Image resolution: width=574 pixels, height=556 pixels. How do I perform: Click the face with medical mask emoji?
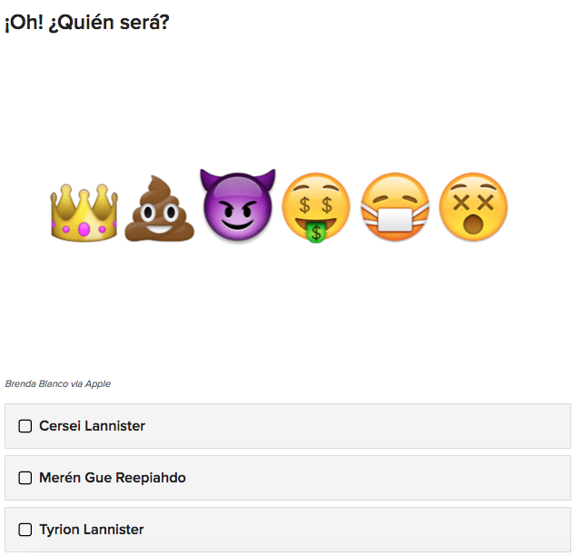395,208
